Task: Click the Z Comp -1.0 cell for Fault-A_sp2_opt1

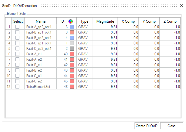Action: click(170, 27)
